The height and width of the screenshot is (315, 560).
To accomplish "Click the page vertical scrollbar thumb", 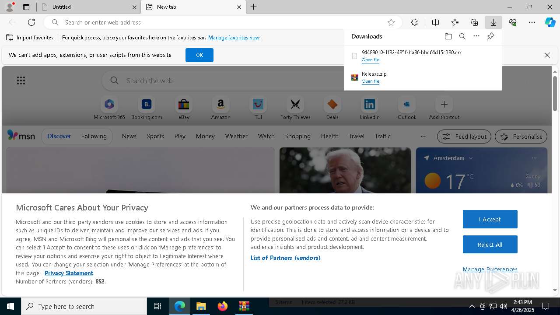I will [555, 93].
